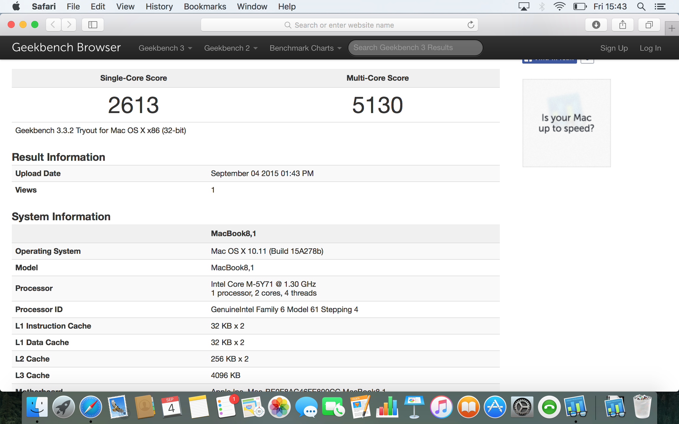Expand the Benchmark Charts dropdown
679x424 pixels.
coord(305,48)
